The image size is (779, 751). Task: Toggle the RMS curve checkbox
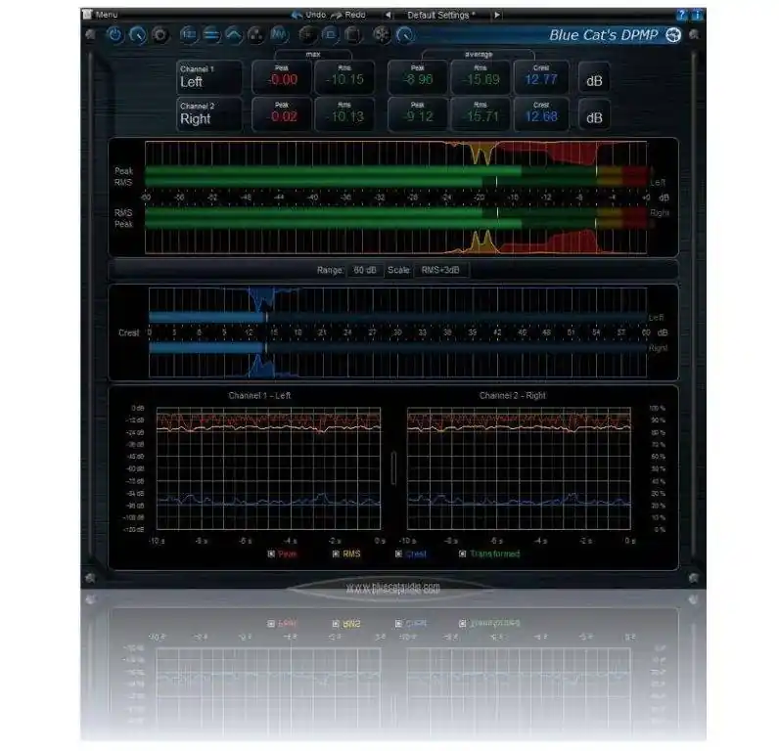pyautogui.click(x=336, y=553)
